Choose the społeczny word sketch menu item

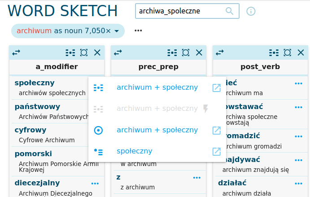pyautogui.click(x=135, y=151)
